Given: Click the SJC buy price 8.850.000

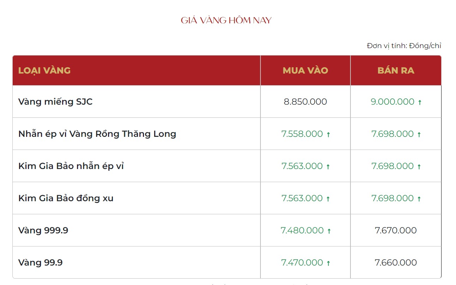Looking at the screenshot, I should [305, 102].
